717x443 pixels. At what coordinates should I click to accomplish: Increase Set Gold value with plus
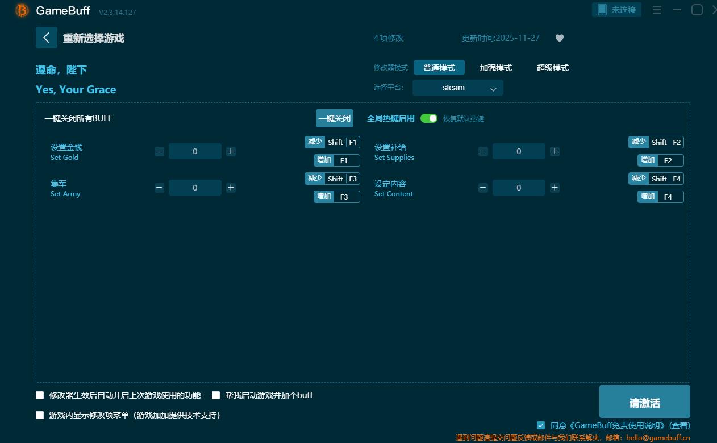(231, 151)
